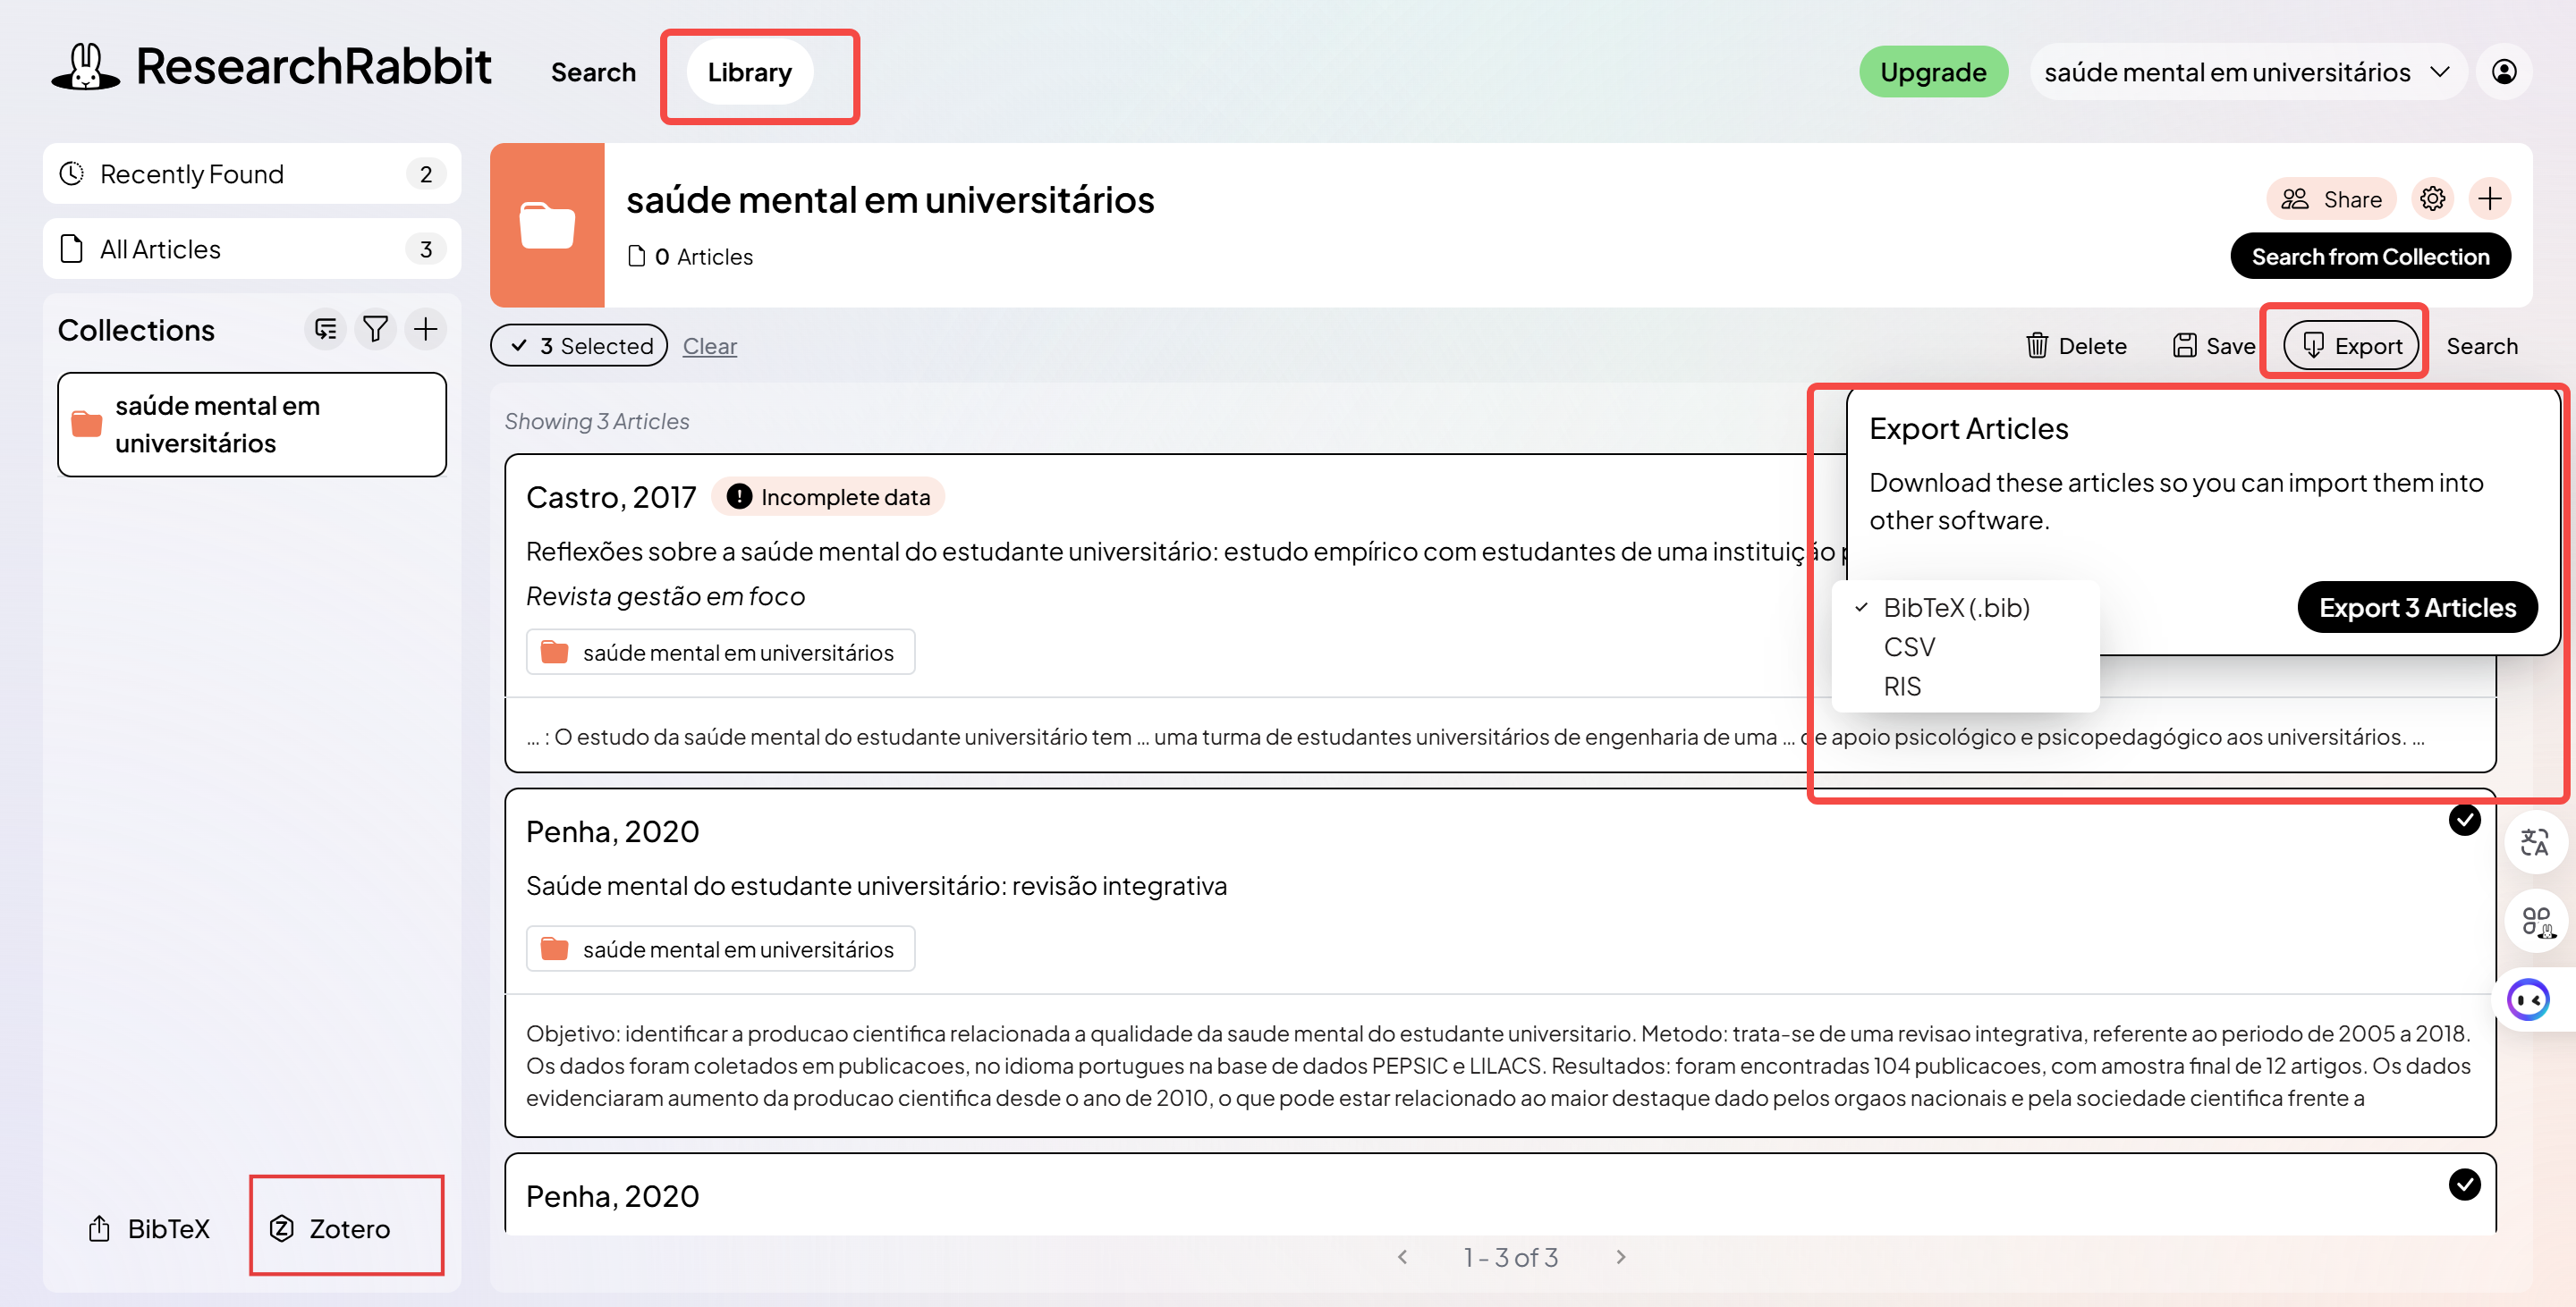Deselect first Penha, 2020 article checkmark
The height and width of the screenshot is (1307, 2576).
pyautogui.click(x=2465, y=820)
